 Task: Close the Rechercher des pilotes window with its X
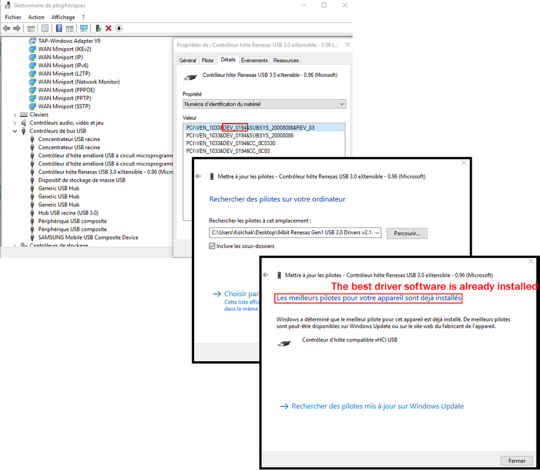[x=464, y=162]
